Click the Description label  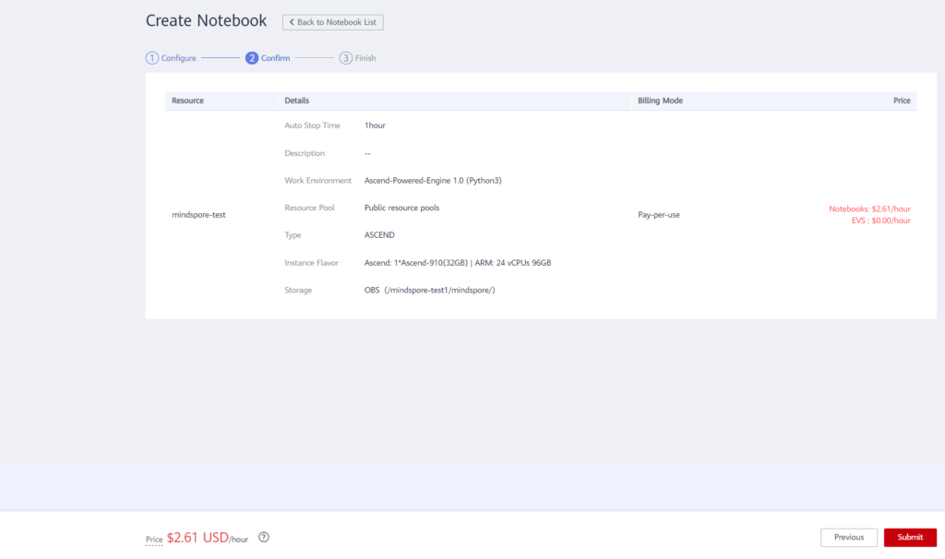tap(305, 154)
